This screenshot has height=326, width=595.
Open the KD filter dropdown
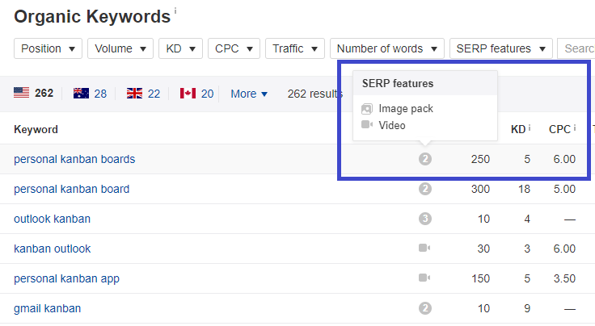click(x=180, y=48)
